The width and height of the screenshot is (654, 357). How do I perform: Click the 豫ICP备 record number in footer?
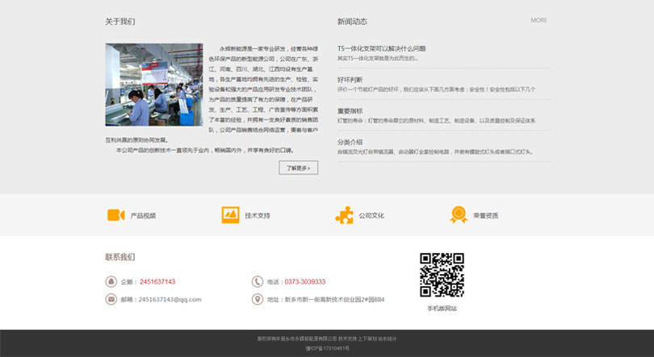pyautogui.click(x=327, y=348)
